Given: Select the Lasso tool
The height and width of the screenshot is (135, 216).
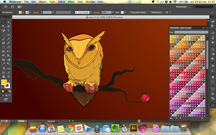Looking at the screenshot, I should point(9,26).
